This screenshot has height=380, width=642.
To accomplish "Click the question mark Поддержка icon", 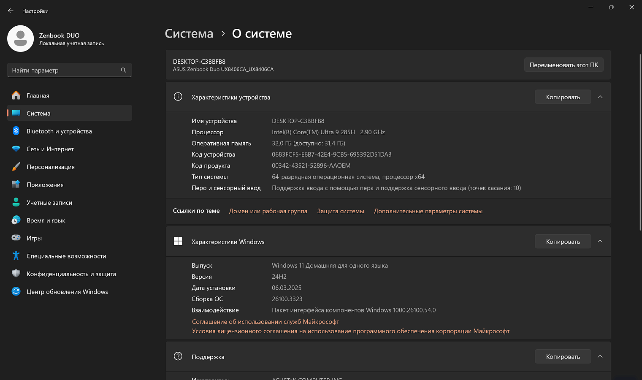I will (178, 356).
